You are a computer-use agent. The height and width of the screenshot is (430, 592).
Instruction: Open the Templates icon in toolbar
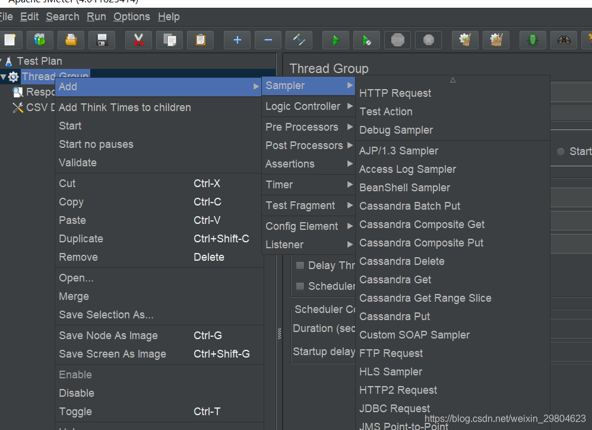click(40, 40)
